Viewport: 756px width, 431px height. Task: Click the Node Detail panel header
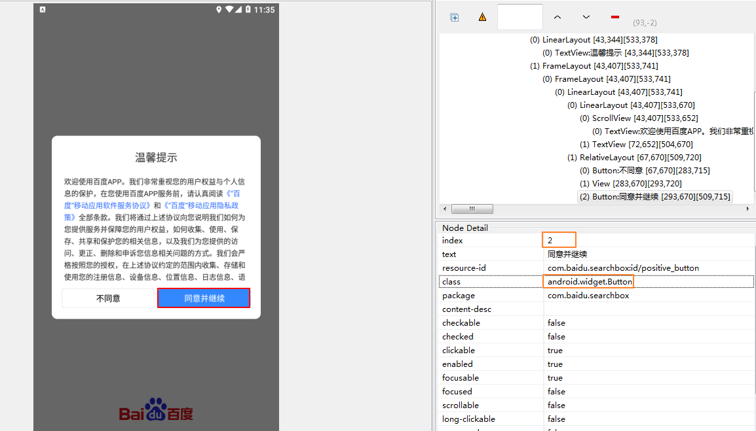point(464,228)
